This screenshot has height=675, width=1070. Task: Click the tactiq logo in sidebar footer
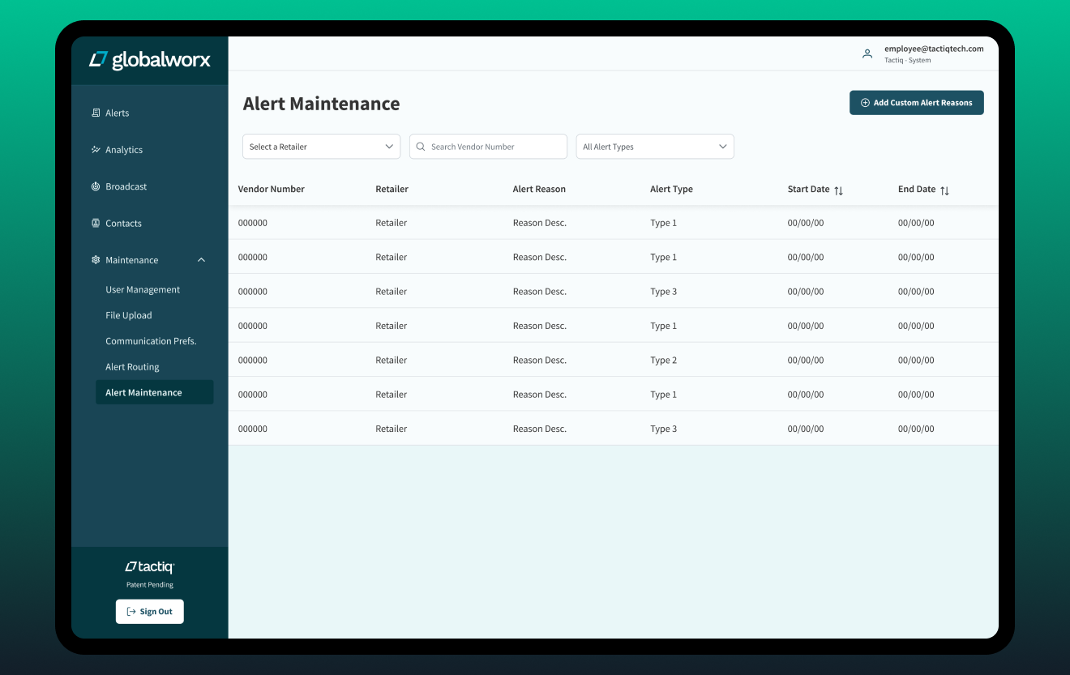(x=150, y=567)
